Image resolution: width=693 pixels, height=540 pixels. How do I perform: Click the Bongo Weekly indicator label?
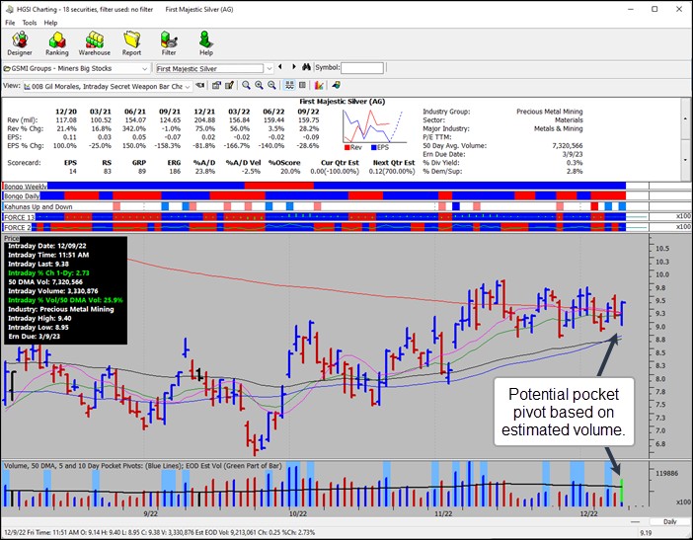(x=26, y=187)
